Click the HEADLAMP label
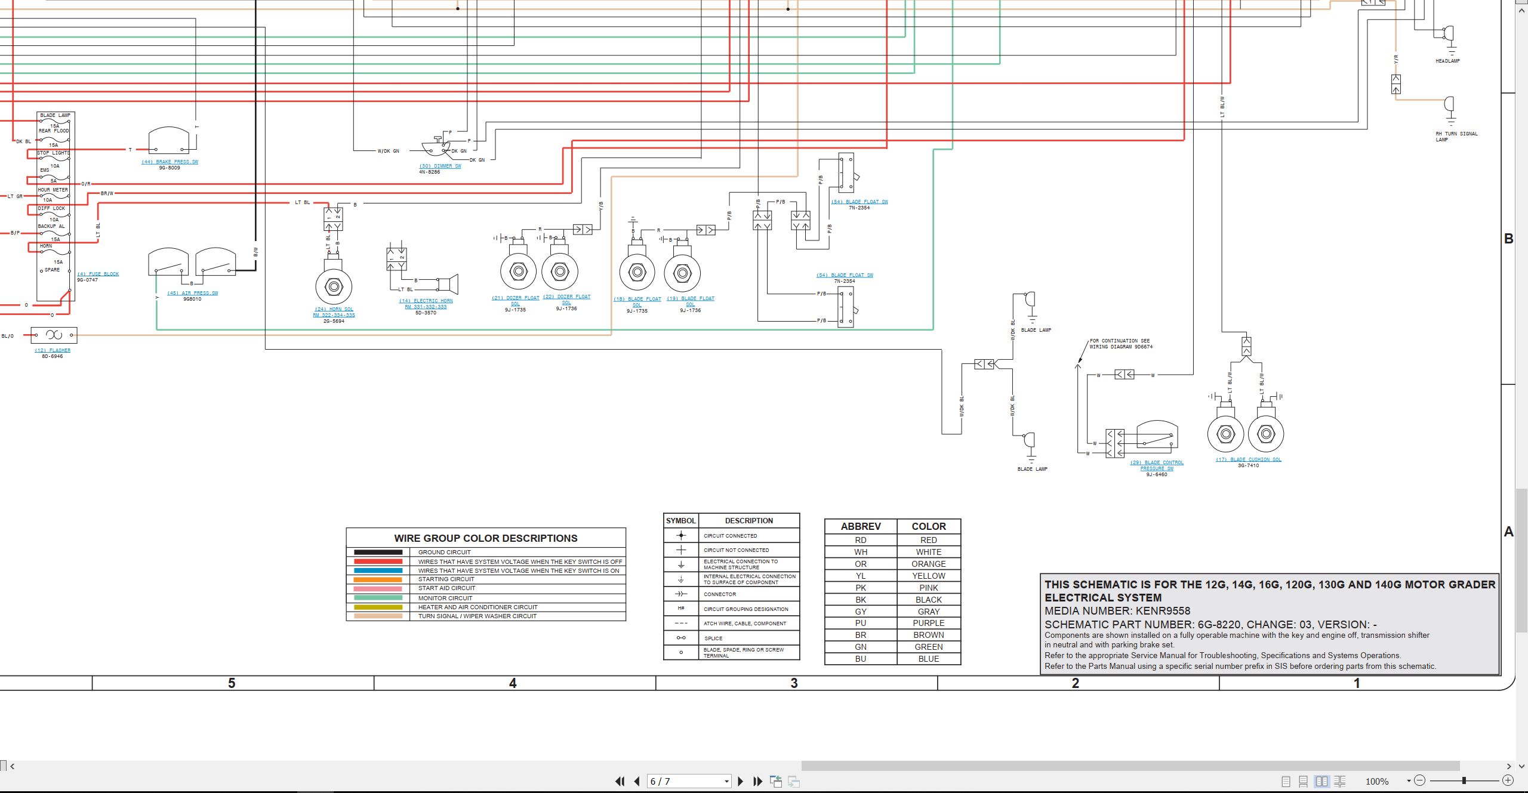 pos(1447,61)
